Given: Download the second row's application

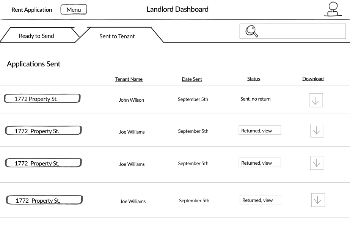Looking at the screenshot, I should coord(317,131).
